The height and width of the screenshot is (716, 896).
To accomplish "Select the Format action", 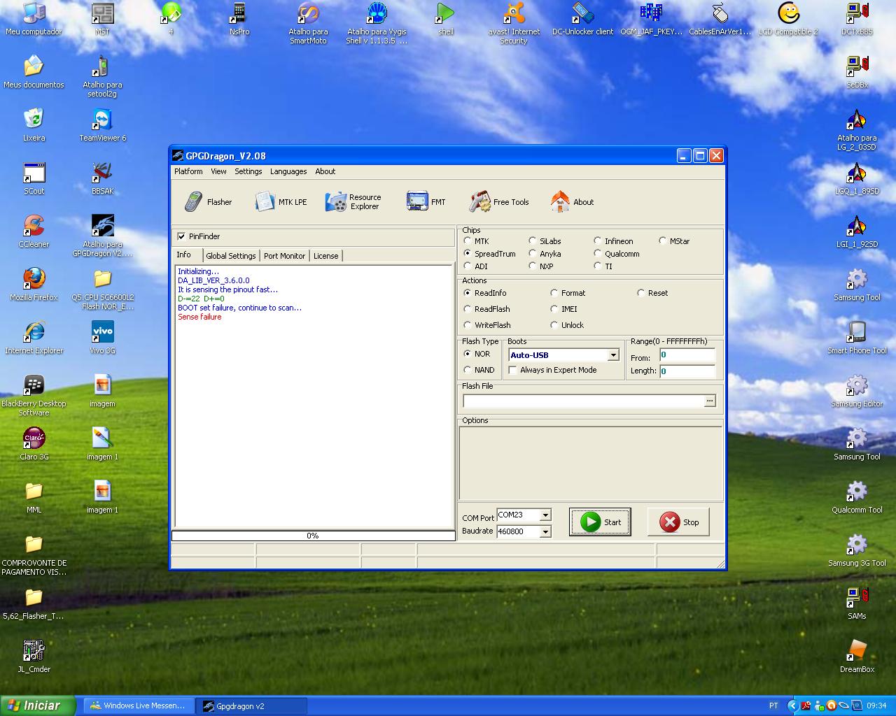I will (554, 293).
